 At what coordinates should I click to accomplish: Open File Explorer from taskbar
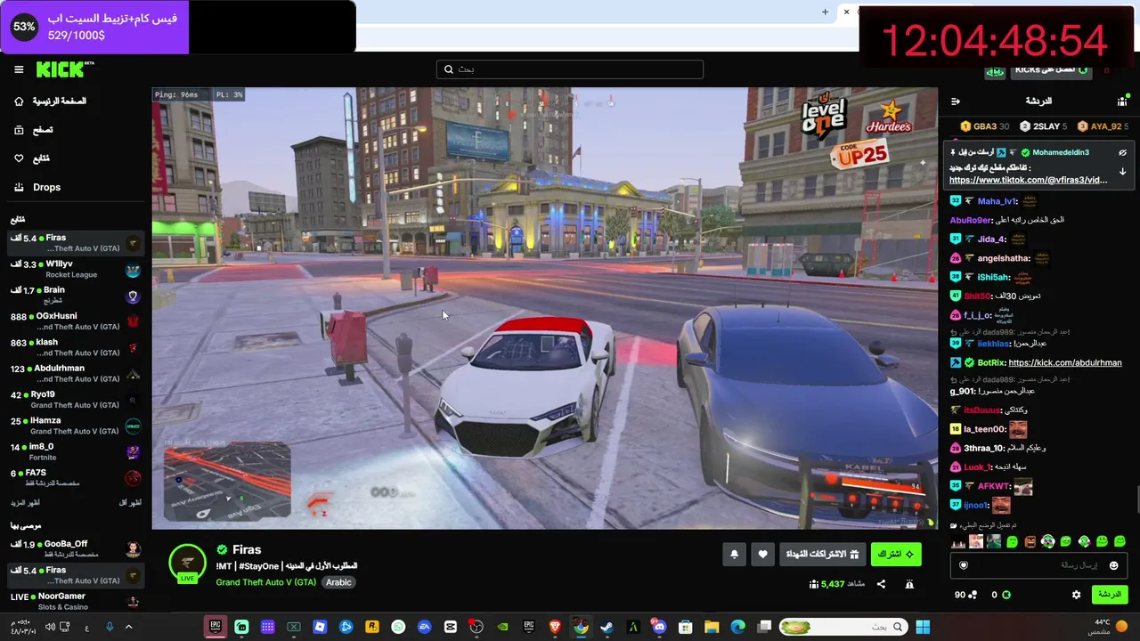click(712, 627)
